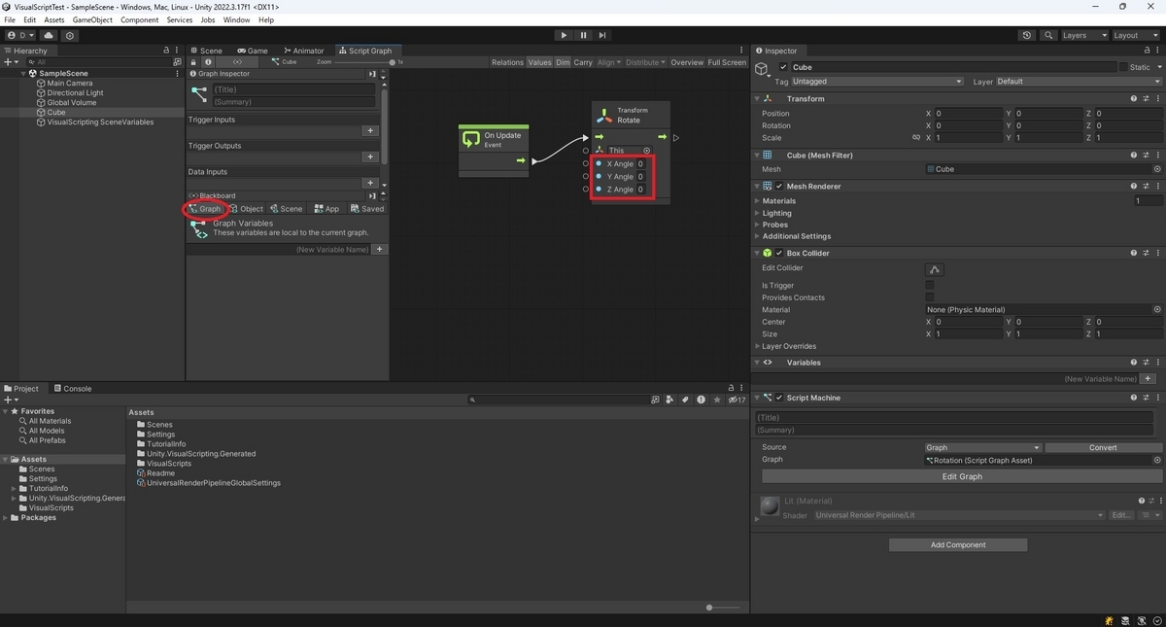Screen dimensions: 1166x627
Task: Click the global search magnifier icon
Action: 1048,35
